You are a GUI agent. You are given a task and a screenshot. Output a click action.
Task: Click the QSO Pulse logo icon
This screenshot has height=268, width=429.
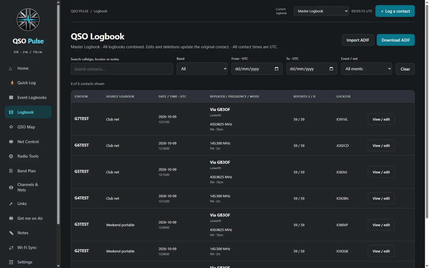click(x=28, y=20)
